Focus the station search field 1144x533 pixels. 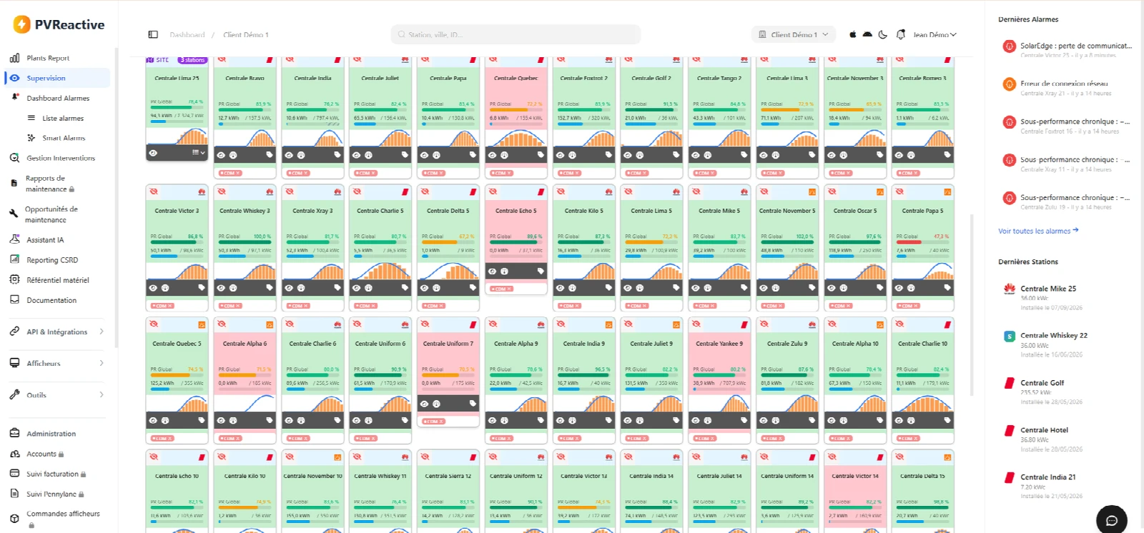pyautogui.click(x=516, y=34)
